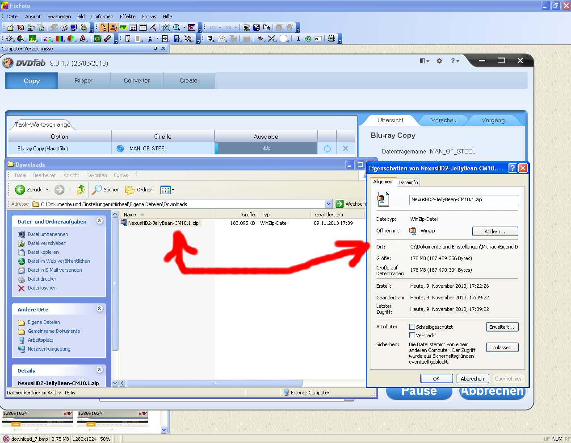Click the DVDFab settings gear icon
Viewport: 571px width, 443px height.
click(439, 61)
